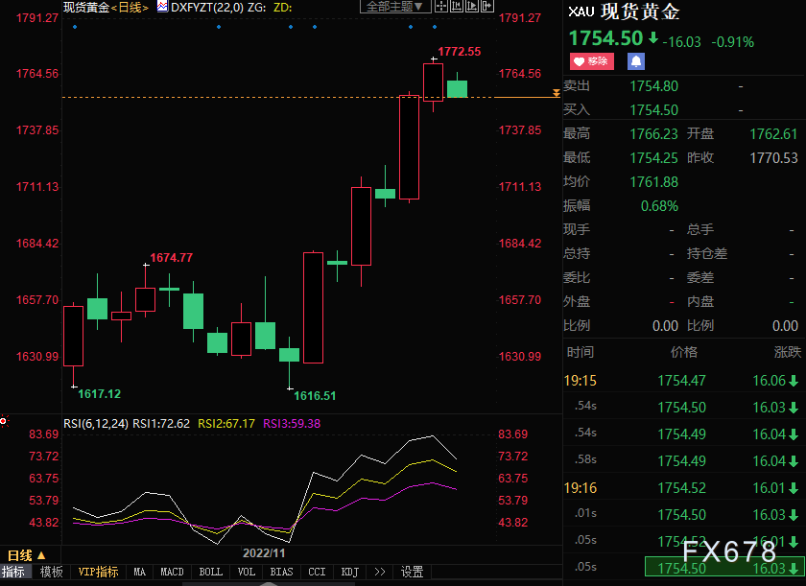Click the price alert bell icon
The height and width of the screenshot is (586, 806).
tap(635, 61)
